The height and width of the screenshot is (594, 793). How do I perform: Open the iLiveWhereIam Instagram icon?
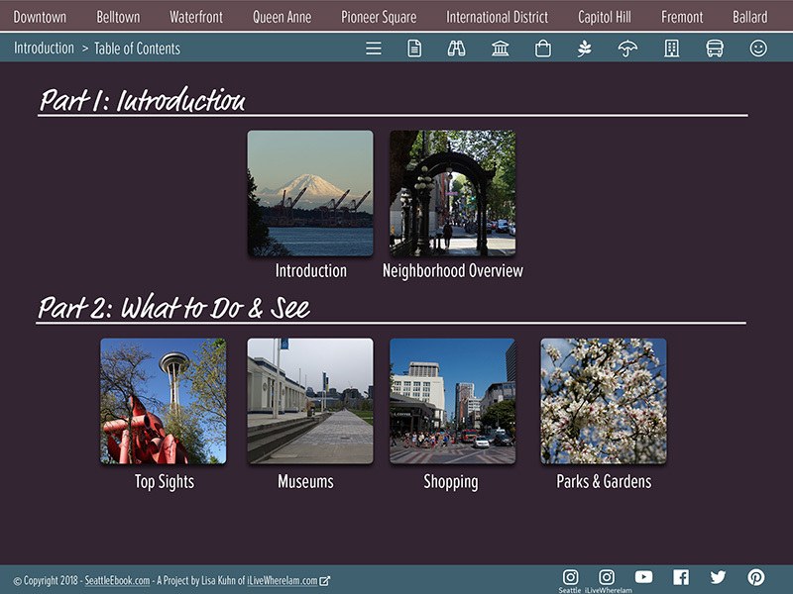607,577
